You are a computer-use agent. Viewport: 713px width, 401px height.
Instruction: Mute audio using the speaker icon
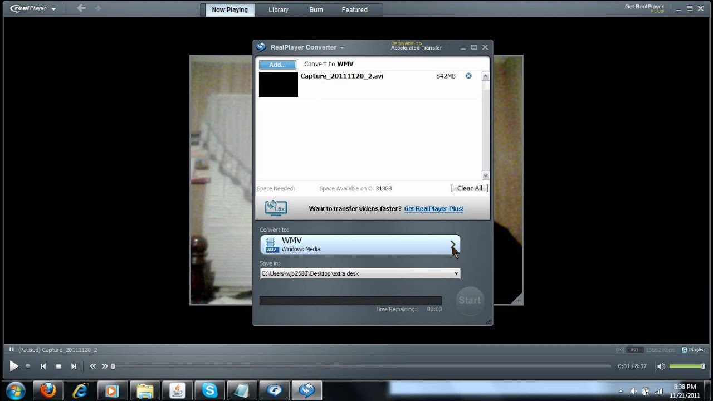point(661,366)
